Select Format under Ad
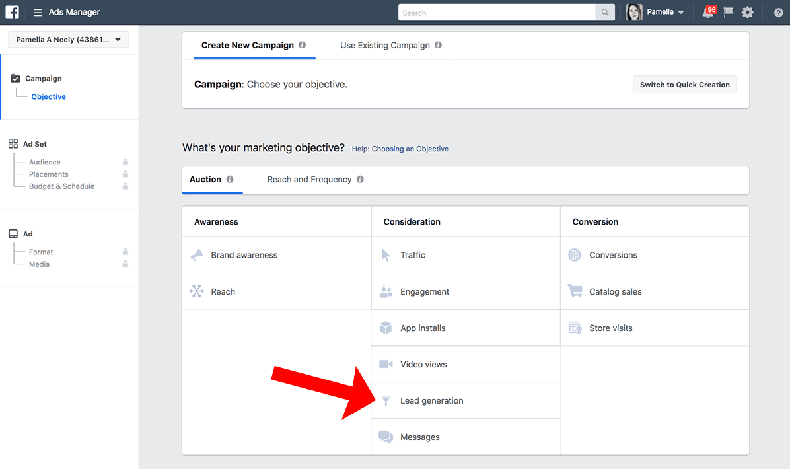 [41, 252]
